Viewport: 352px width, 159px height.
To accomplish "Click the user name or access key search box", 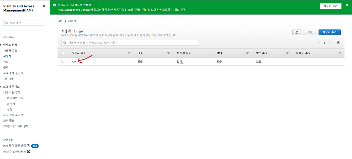I will (x=130, y=43).
